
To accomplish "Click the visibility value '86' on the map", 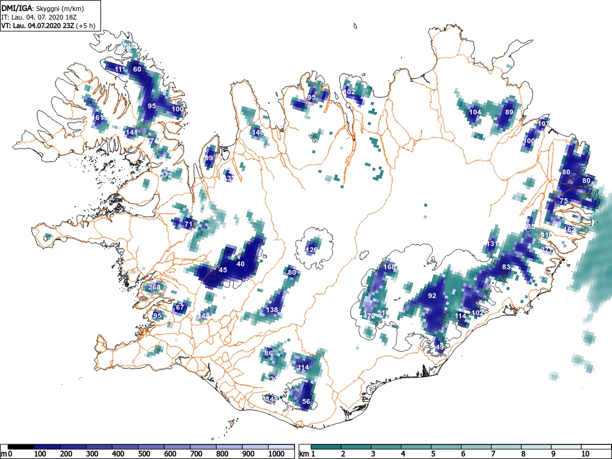I will pyautogui.click(x=269, y=354).
